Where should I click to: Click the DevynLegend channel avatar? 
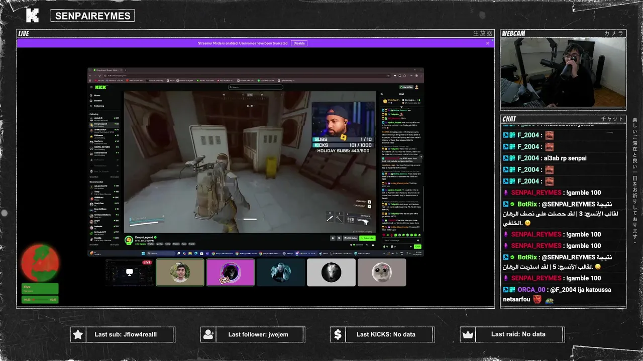coord(129,240)
